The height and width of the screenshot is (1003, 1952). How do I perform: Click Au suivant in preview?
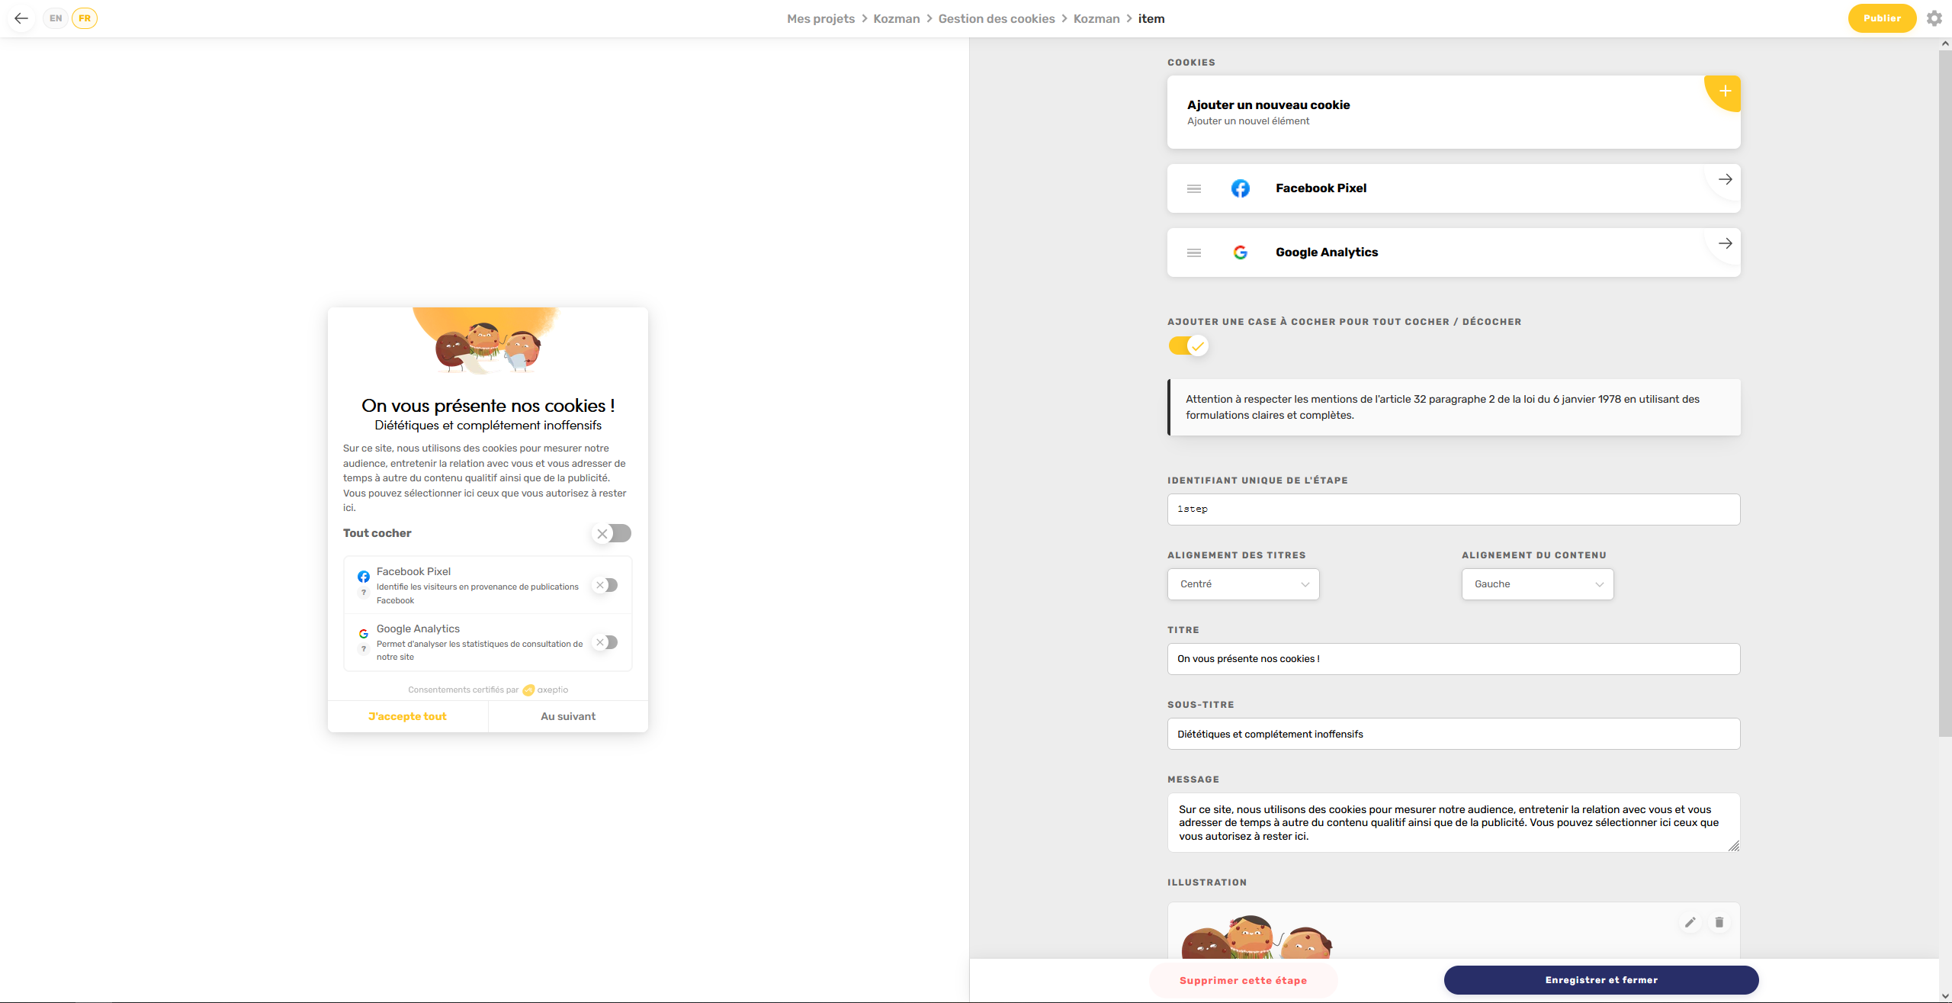(568, 716)
